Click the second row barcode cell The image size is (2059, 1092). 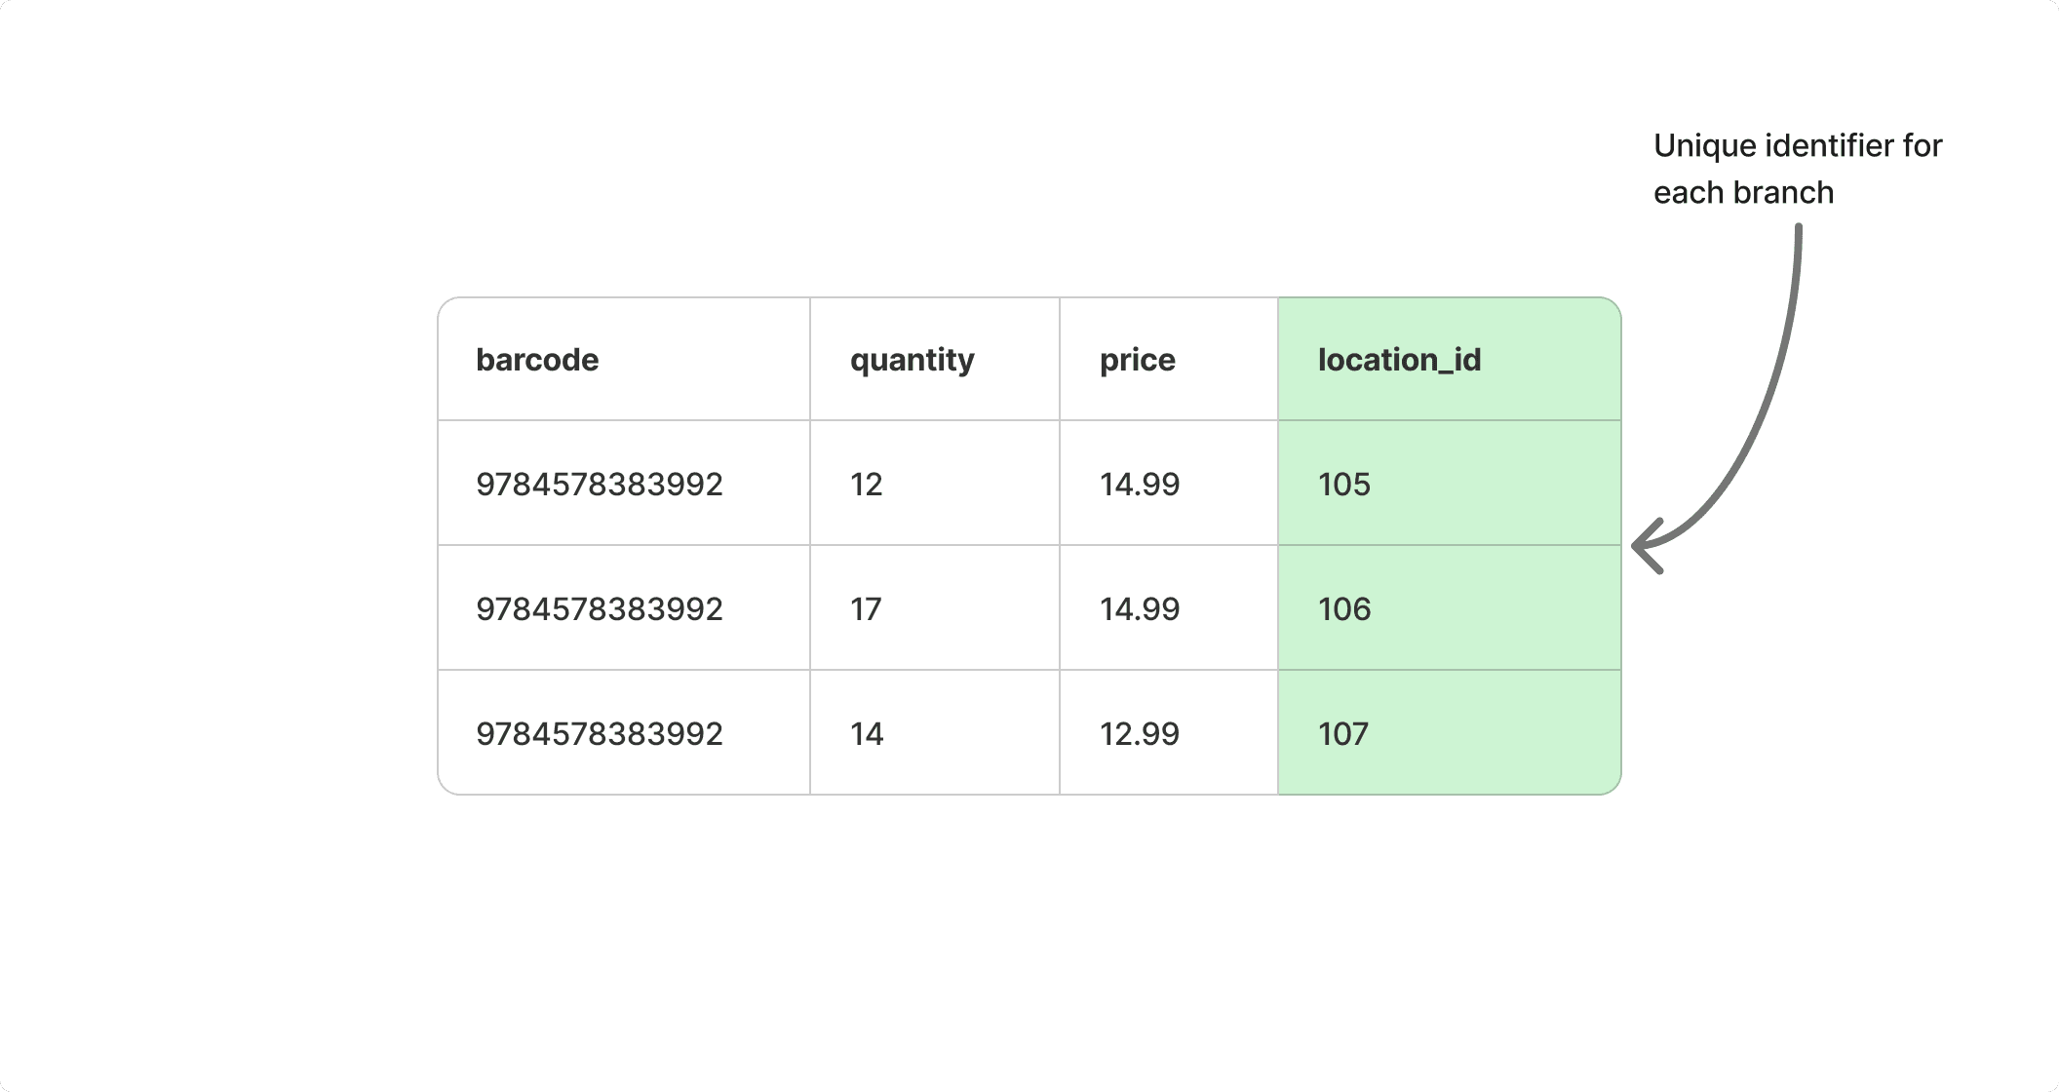(x=599, y=609)
